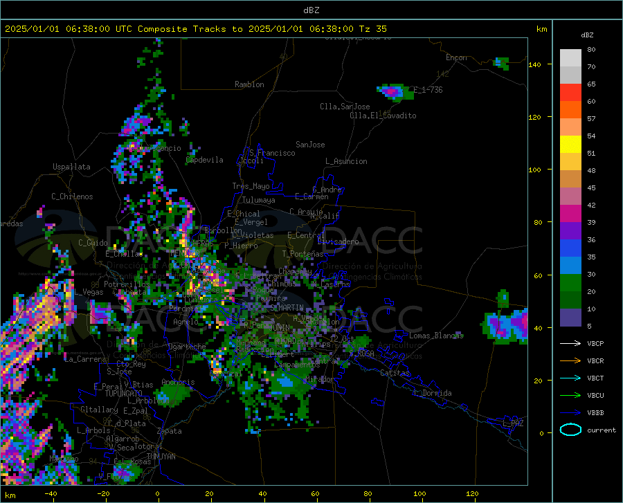Click the 'km' label at bottom left
Image resolution: width=623 pixels, height=503 pixels.
point(10,495)
